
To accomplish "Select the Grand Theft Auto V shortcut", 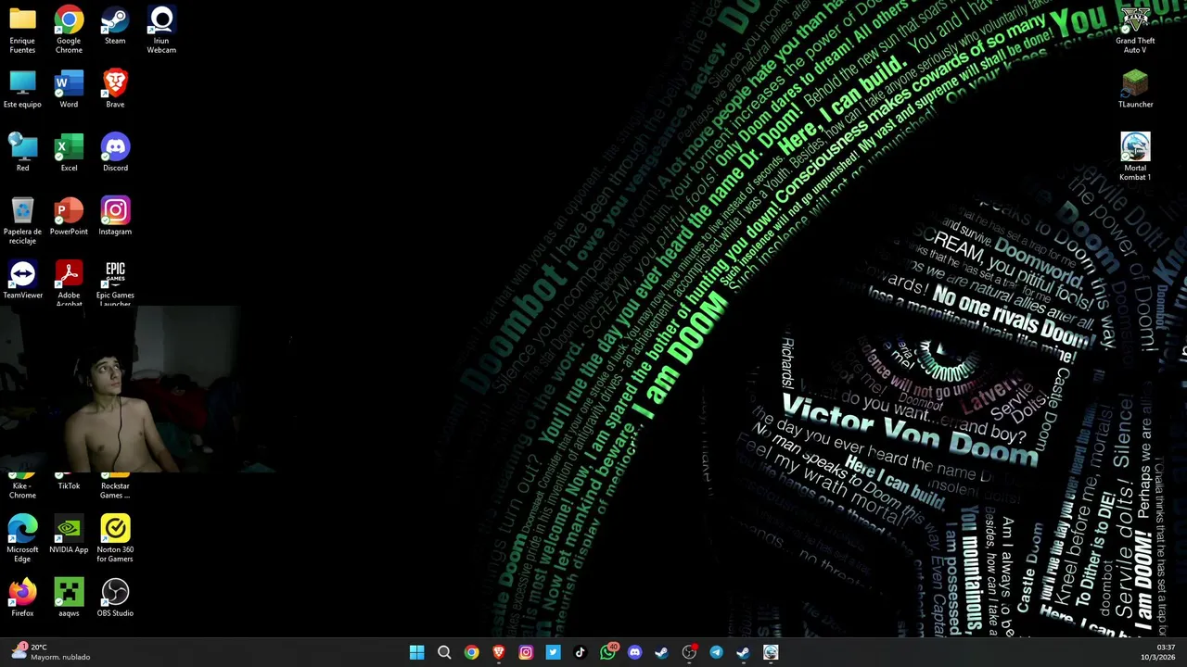I will pyautogui.click(x=1135, y=30).
